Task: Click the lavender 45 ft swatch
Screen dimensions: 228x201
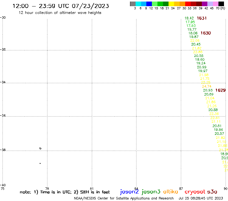Action: coord(210,4)
